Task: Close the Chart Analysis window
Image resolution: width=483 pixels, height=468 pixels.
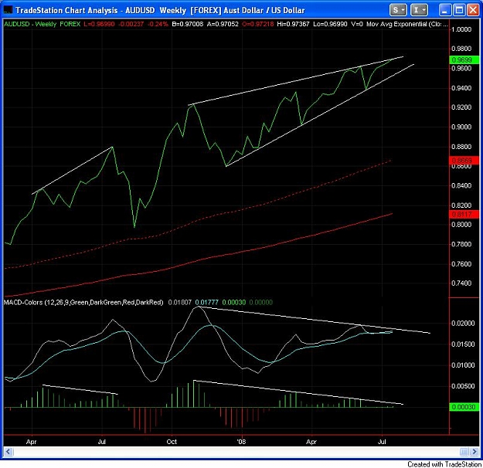Action: pyautogui.click(x=473, y=10)
